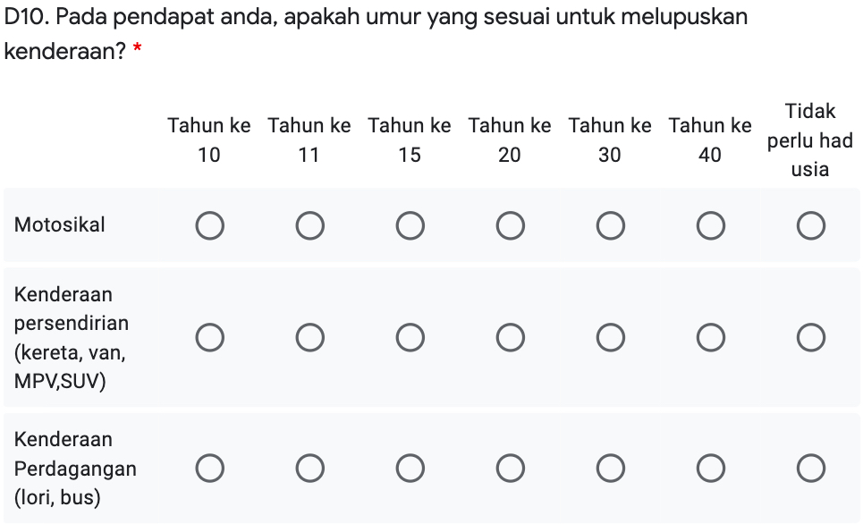Pick Tahun ke 20 for Kenderaan Perdagangan
The width and height of the screenshot is (863, 524).
coord(510,468)
